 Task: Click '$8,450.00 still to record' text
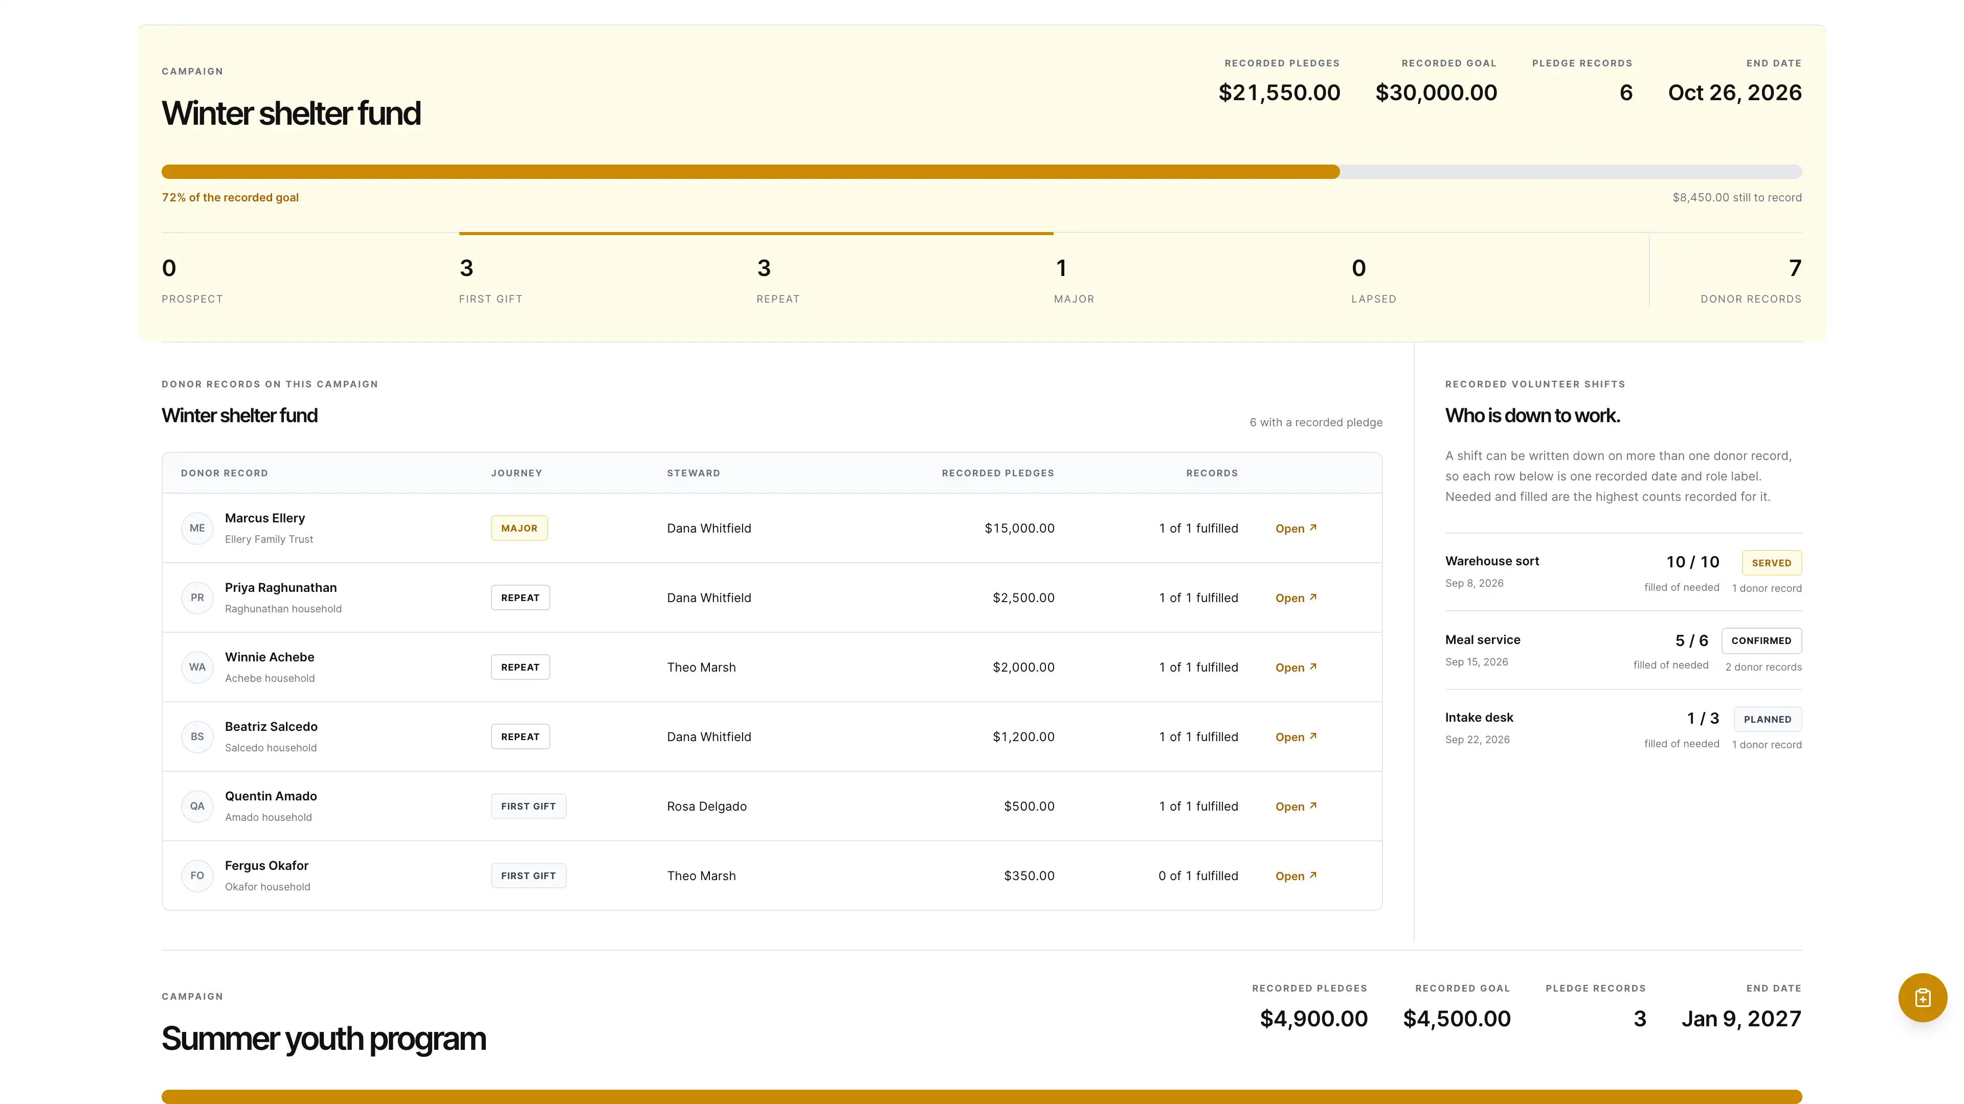1737,197
